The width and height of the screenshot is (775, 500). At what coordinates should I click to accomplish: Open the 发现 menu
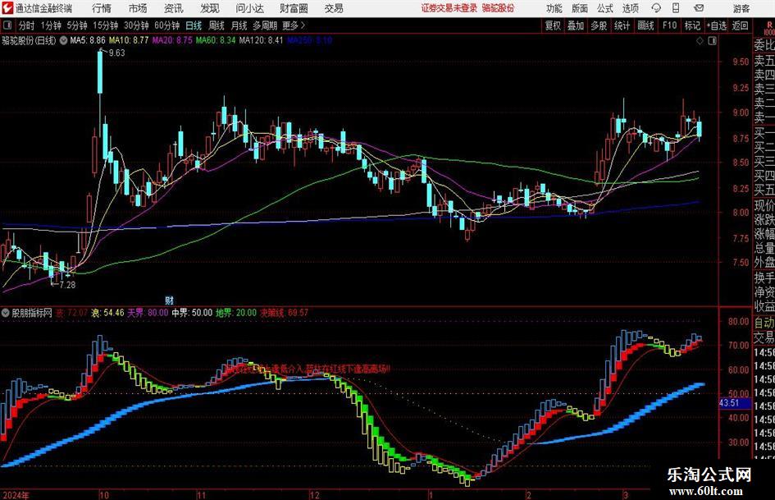tap(210, 8)
